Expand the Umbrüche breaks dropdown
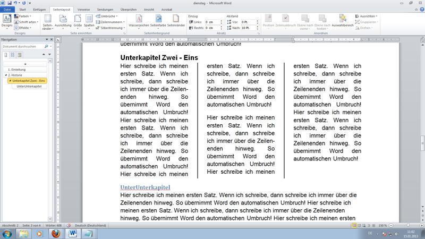Screen dimensions: 425x239 click(x=109, y=16)
